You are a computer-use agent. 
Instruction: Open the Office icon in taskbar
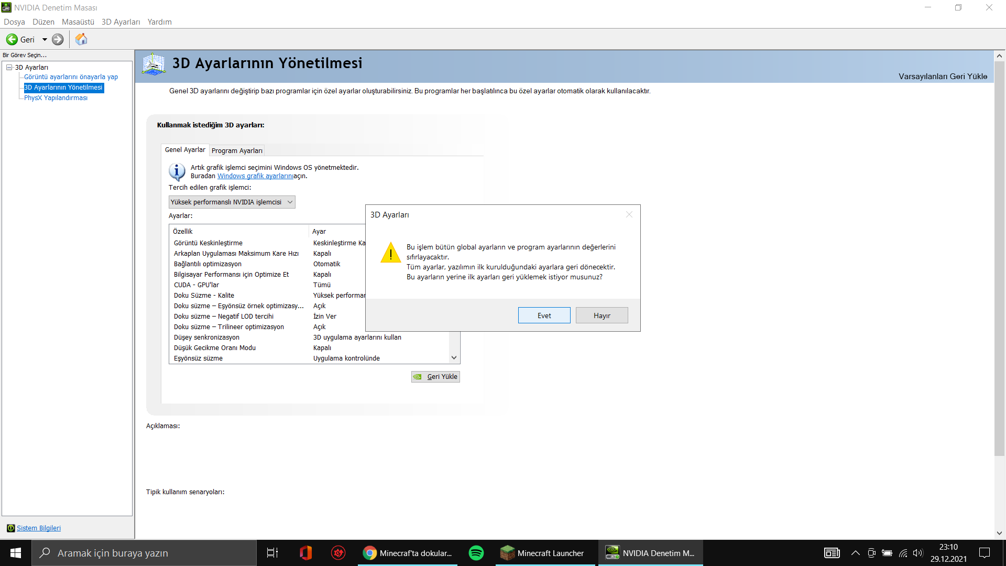click(305, 553)
